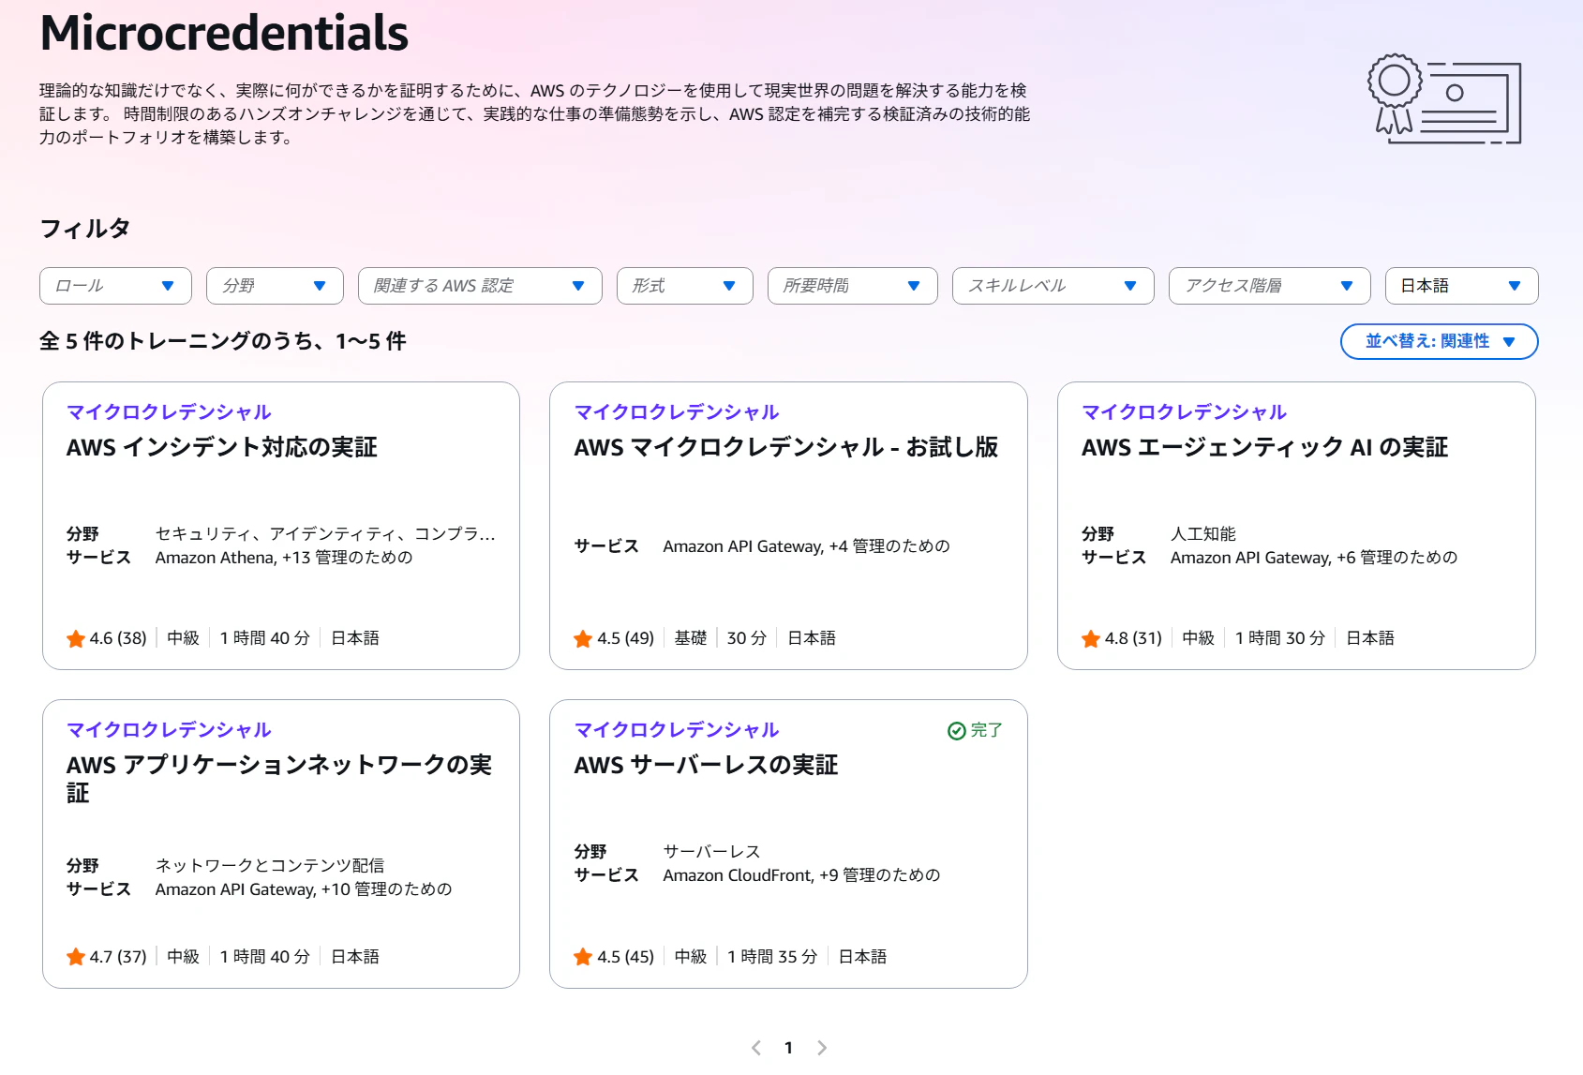The height and width of the screenshot is (1075, 1583).
Task: Open AWS アプリケーションネットワークの実証 course
Action: pos(279,779)
